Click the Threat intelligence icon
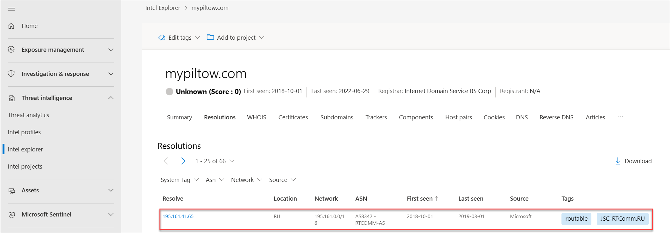670x233 pixels. (11, 98)
